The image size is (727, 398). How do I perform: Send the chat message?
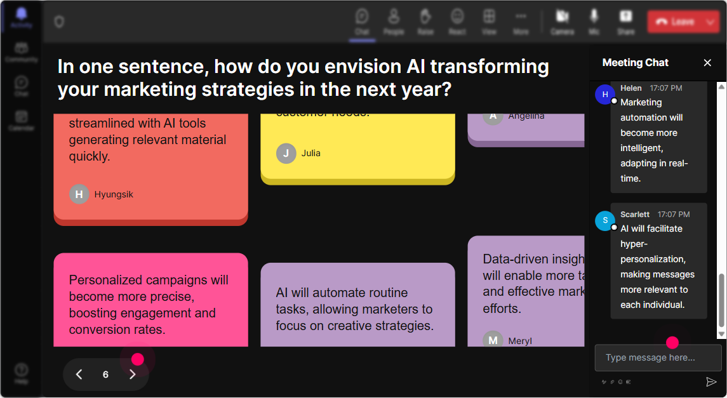click(710, 381)
